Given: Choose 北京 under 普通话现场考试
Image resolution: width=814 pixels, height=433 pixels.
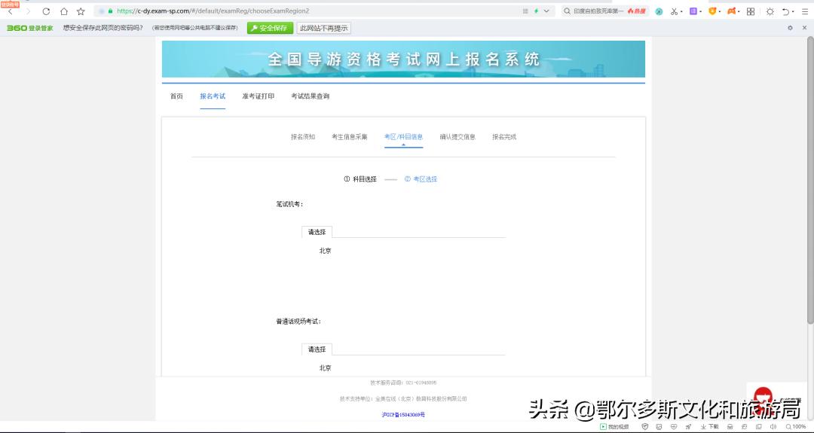Looking at the screenshot, I should (x=325, y=367).
